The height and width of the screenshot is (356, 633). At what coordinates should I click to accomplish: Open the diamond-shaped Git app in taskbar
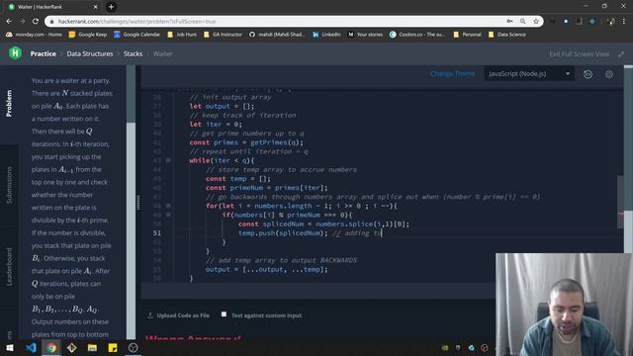tap(72, 347)
